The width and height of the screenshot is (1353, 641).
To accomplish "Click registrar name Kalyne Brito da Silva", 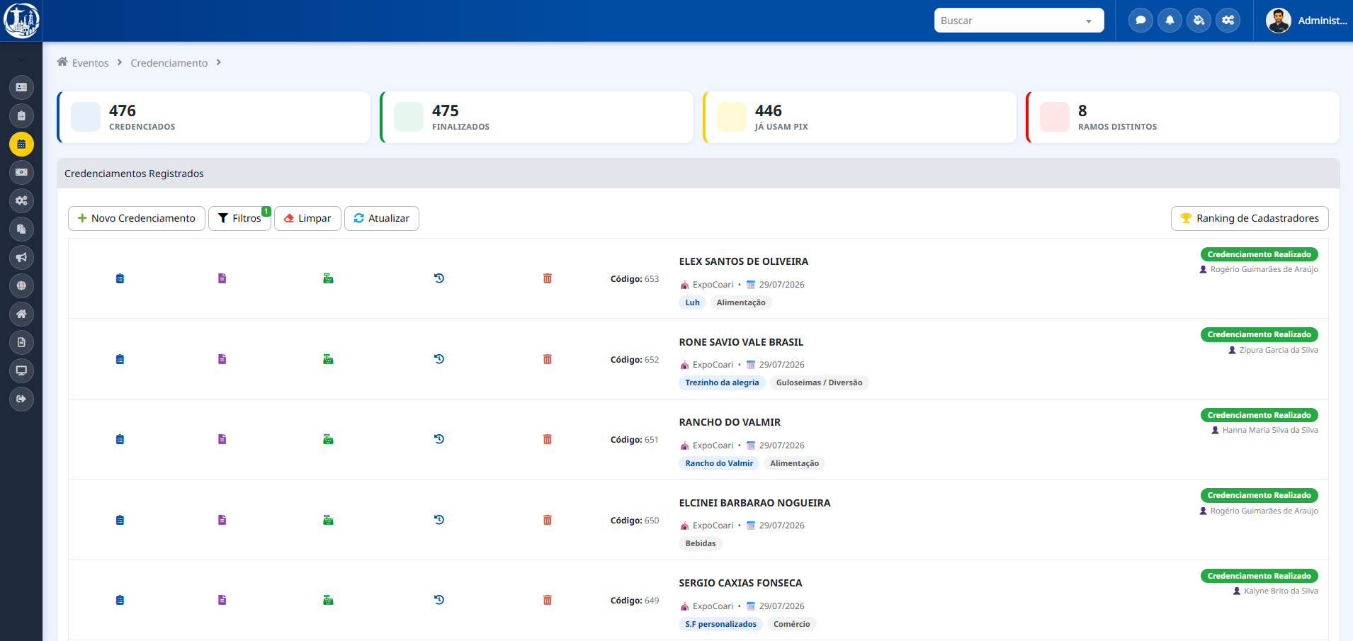I will point(1281,591).
